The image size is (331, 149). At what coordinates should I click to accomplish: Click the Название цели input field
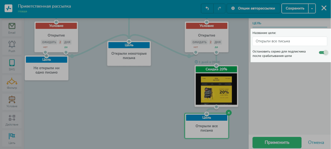[x=290, y=41]
